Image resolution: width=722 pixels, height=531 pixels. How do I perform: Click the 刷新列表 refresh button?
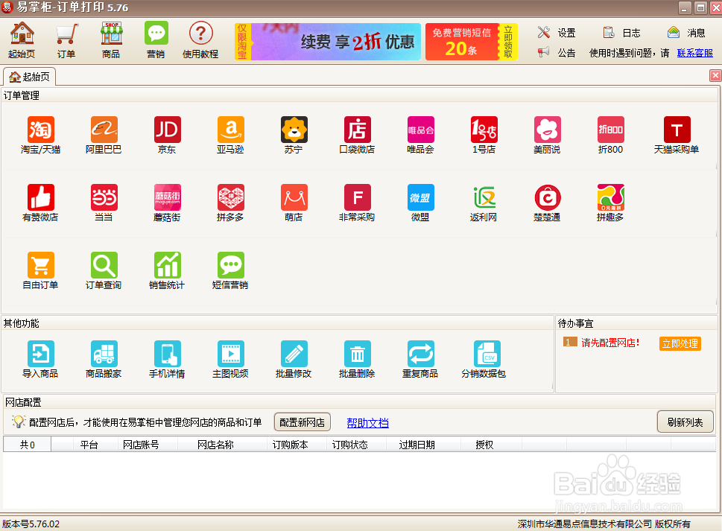[685, 422]
